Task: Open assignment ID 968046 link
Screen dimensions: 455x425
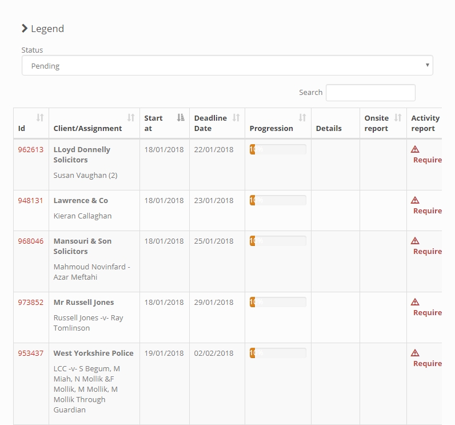Action: point(30,241)
